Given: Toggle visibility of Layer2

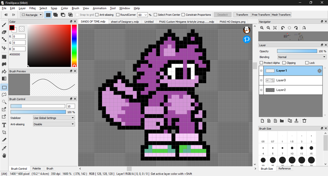Looking at the screenshot, I should click(261, 90).
